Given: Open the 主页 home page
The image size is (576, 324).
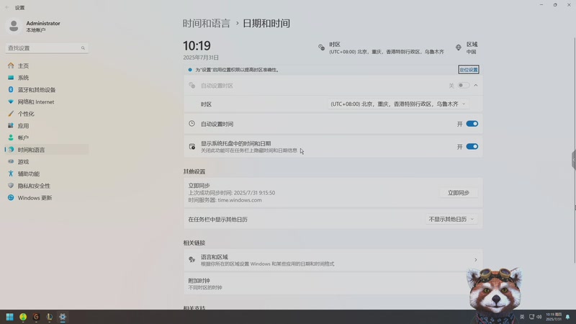Looking at the screenshot, I should click(x=23, y=66).
